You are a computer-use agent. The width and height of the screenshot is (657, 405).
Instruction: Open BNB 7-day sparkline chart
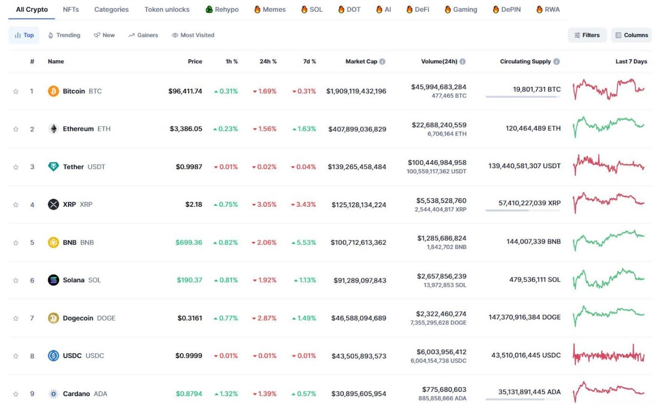[x=609, y=240]
